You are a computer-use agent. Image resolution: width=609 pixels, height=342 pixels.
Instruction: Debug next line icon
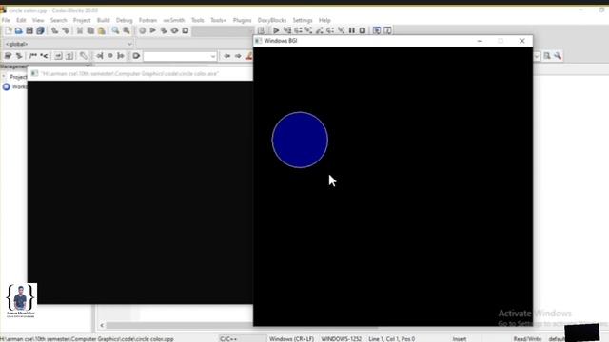[x=298, y=30]
